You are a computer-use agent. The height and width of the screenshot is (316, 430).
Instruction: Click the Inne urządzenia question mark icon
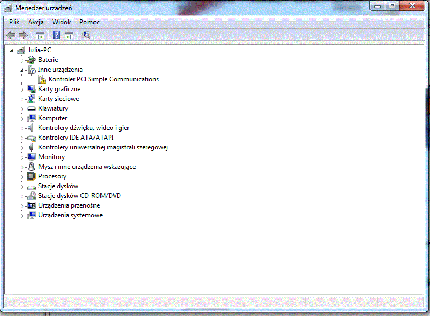[31, 70]
